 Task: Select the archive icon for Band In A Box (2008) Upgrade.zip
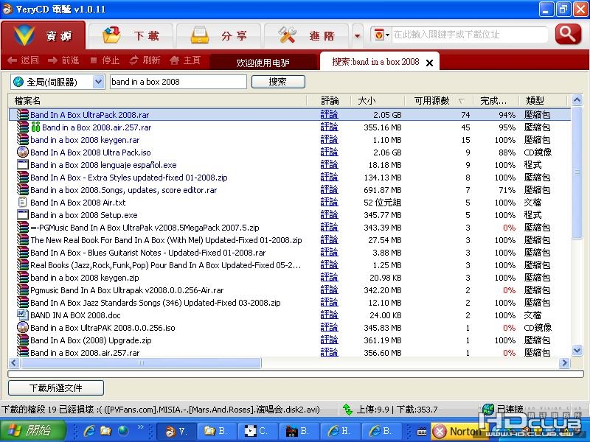coord(23,340)
